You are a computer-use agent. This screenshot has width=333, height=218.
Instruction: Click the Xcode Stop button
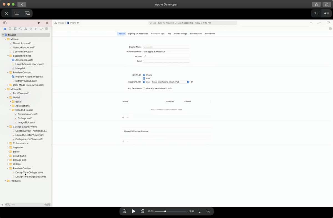point(47,23)
